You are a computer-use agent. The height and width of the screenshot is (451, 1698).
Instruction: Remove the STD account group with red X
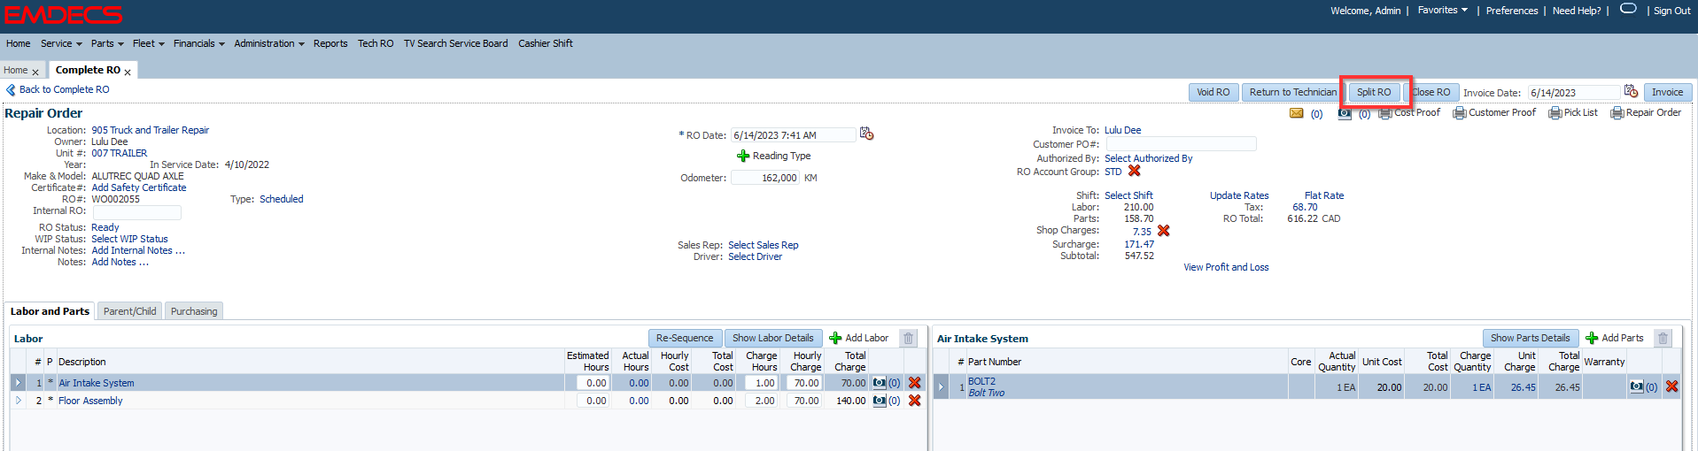1134,171
